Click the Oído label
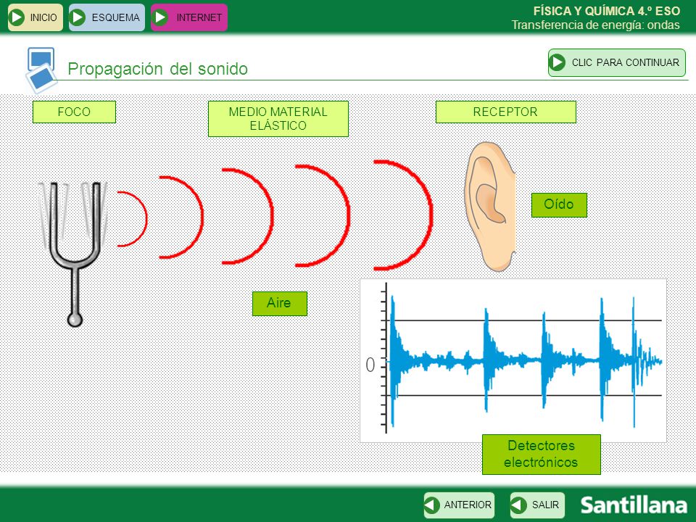The height and width of the screenshot is (522, 696). 559,204
